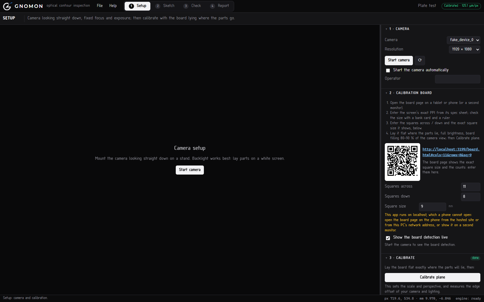Image resolution: width=484 pixels, height=302 pixels.
Task: Select step 2 Sketch circle icon
Action: [158, 6]
